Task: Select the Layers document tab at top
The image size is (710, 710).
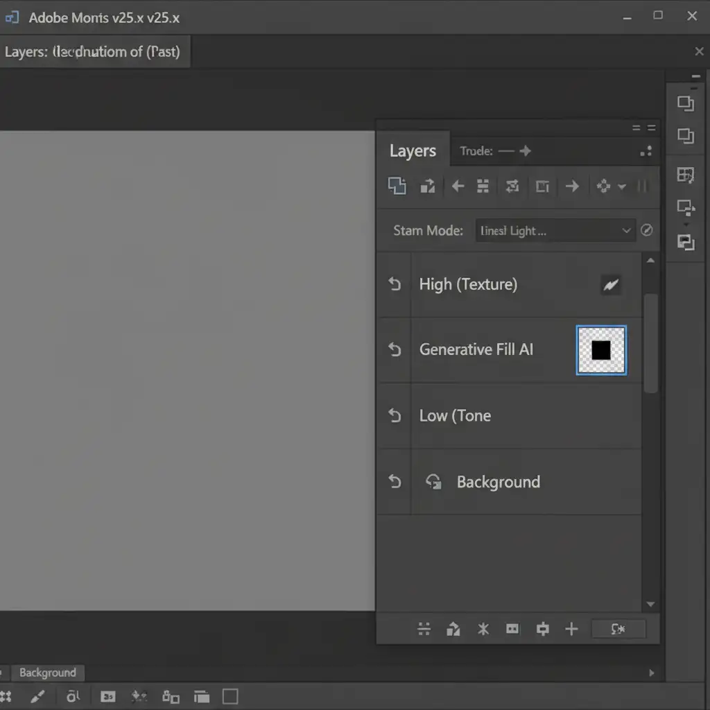Action: 92,52
